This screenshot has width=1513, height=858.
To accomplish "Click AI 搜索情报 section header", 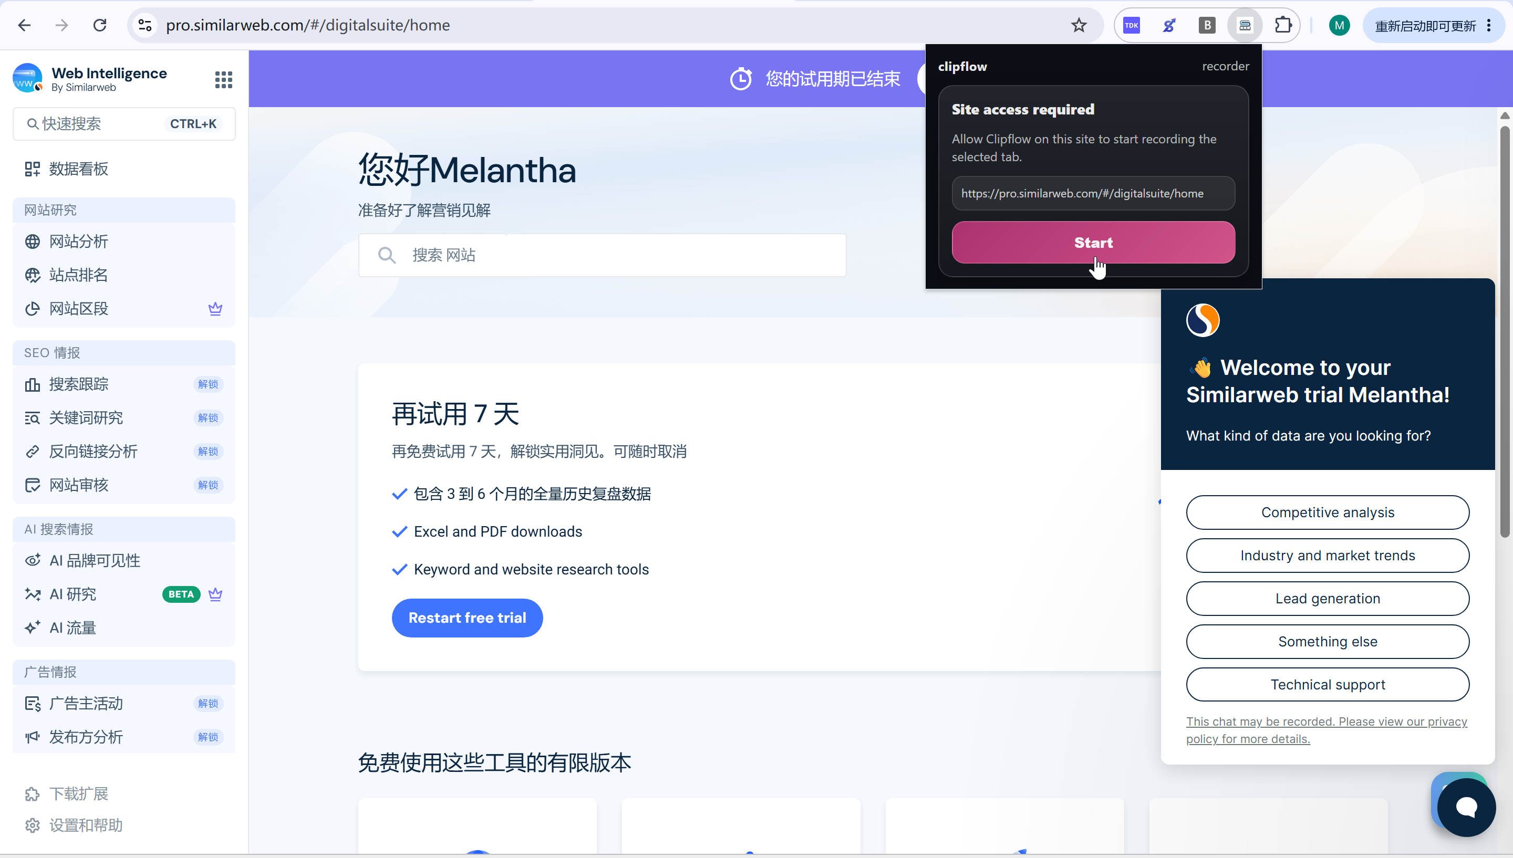I will coord(124,529).
